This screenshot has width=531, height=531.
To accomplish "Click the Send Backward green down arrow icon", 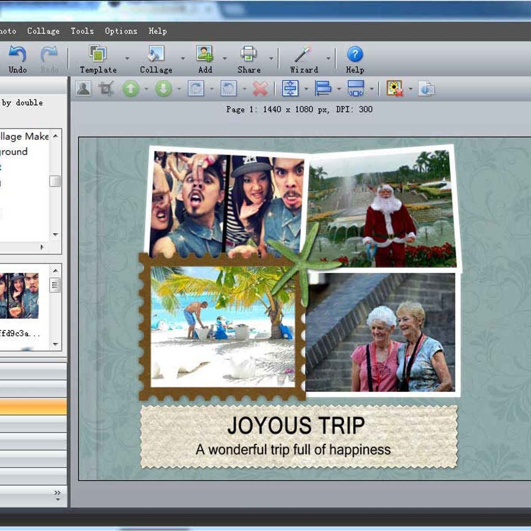I will (x=162, y=88).
